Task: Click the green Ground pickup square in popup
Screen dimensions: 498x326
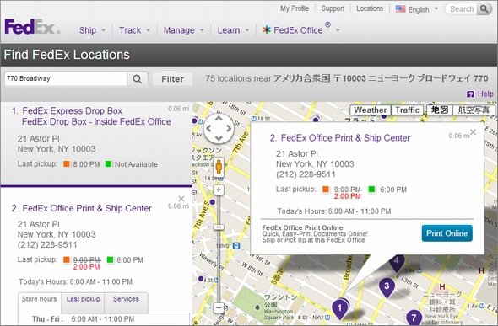Action: 371,190
